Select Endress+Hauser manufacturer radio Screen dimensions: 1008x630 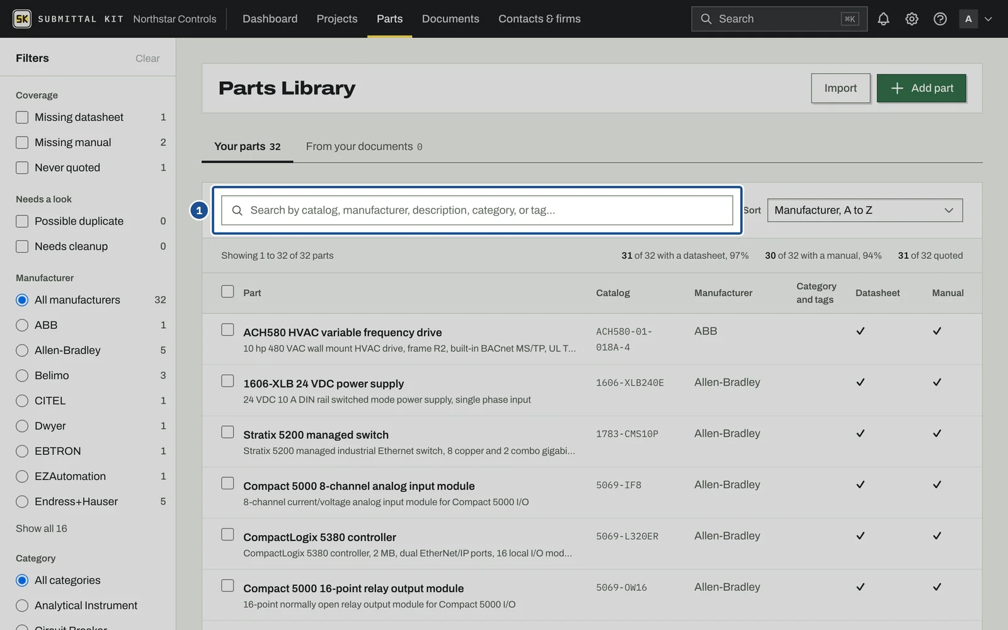click(x=22, y=501)
